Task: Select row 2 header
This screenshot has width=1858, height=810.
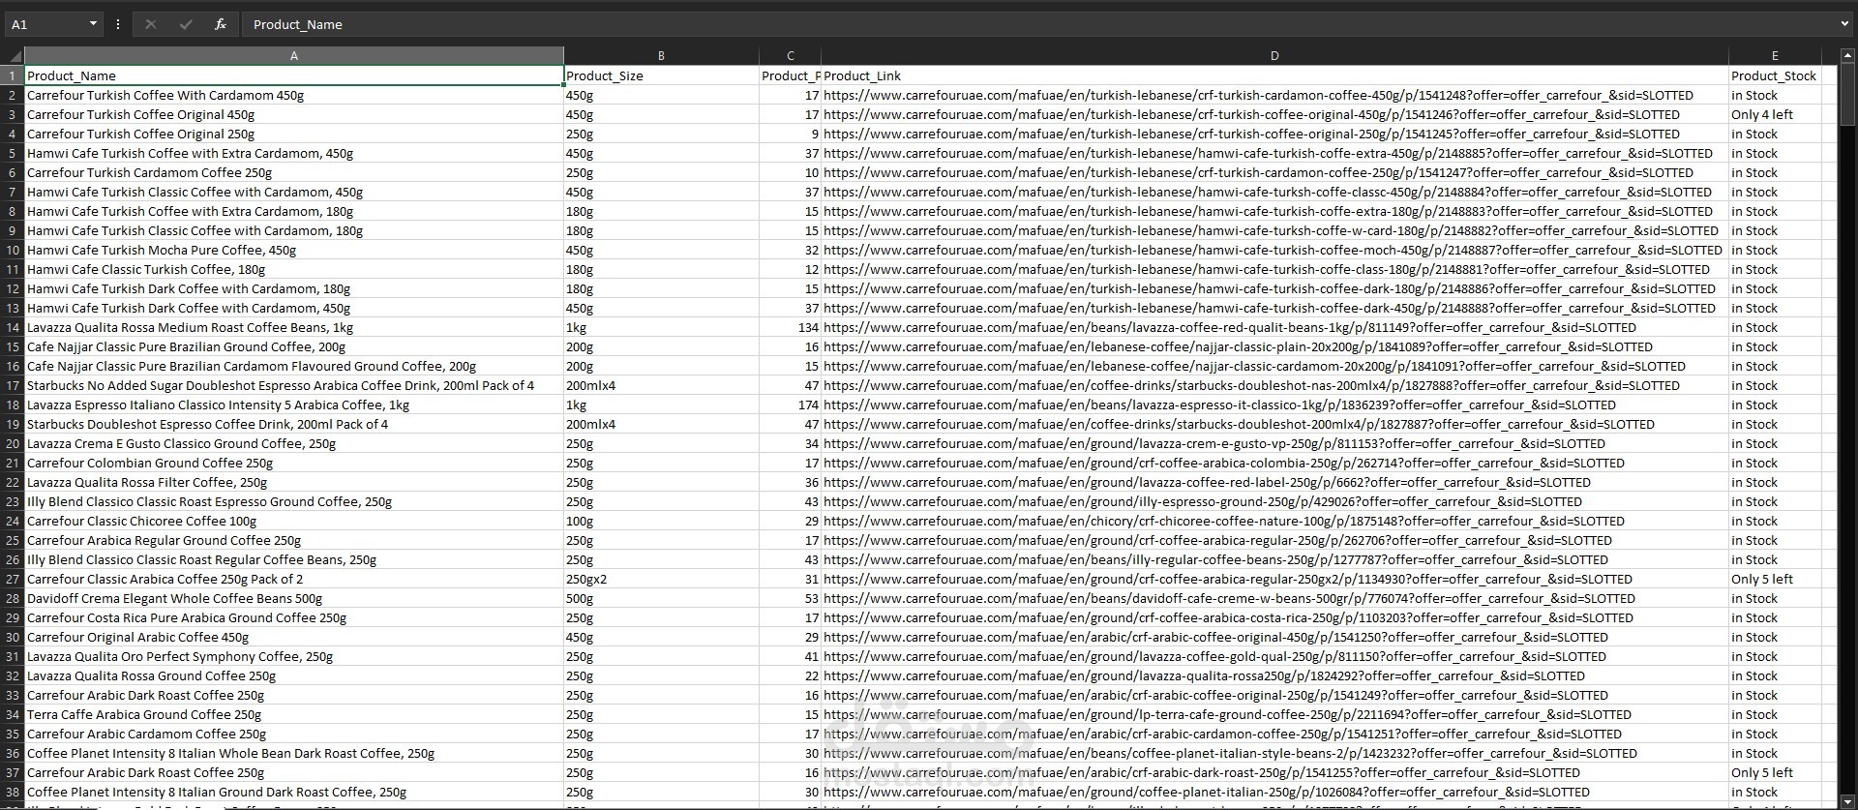Action: pyautogui.click(x=13, y=95)
